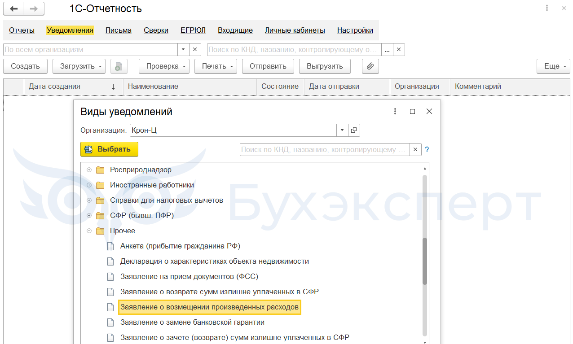Open the three-dot menu in Виды уведомлений dialog

pos(395,111)
